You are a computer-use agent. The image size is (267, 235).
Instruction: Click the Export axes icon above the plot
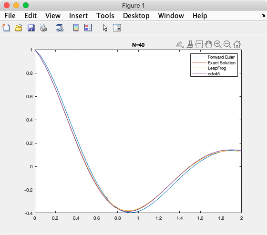pyautogui.click(x=180, y=44)
